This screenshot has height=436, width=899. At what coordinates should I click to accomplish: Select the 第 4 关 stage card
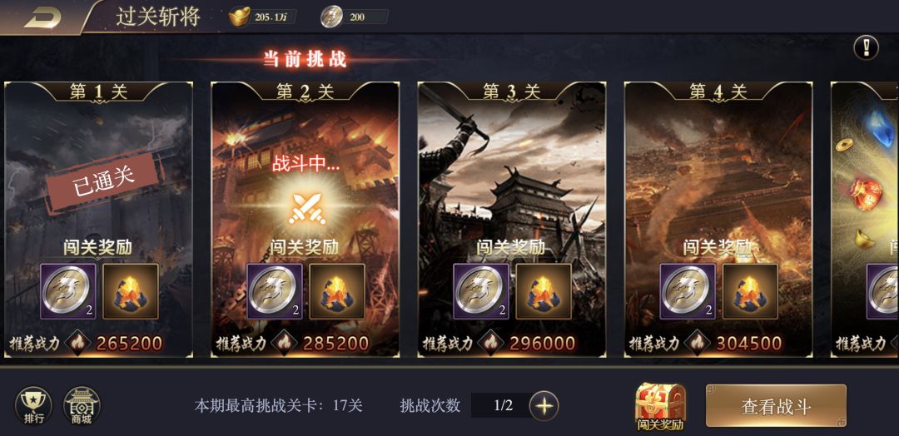[718, 220]
